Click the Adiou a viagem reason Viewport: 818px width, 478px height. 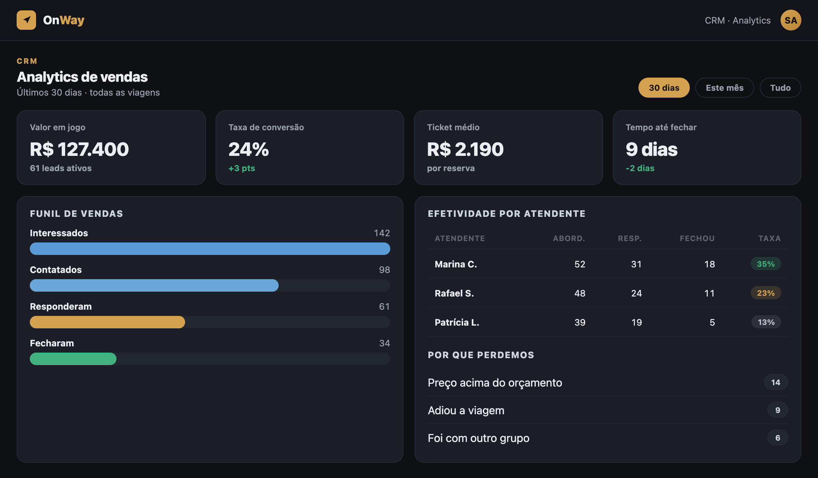(x=466, y=410)
